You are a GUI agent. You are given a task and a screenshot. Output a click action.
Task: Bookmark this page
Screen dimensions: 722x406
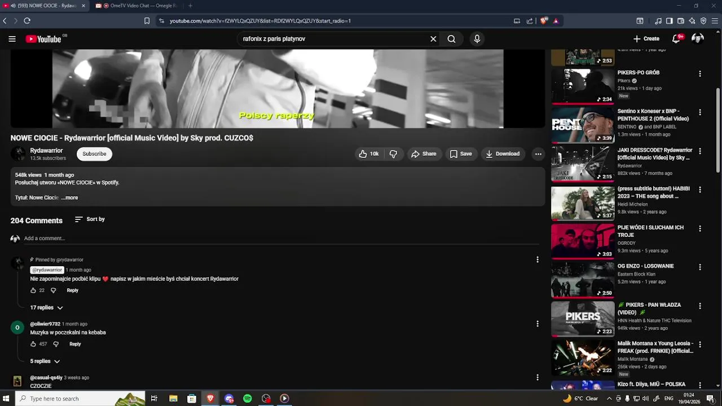click(x=147, y=21)
